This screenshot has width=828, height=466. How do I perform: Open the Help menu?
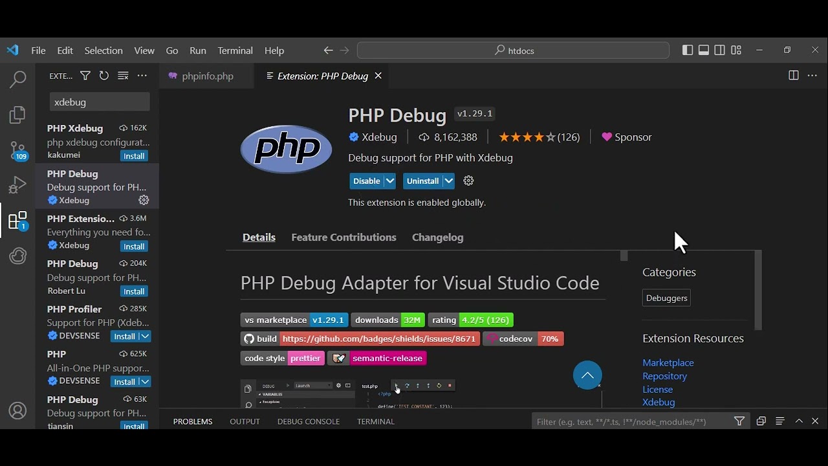point(274,50)
